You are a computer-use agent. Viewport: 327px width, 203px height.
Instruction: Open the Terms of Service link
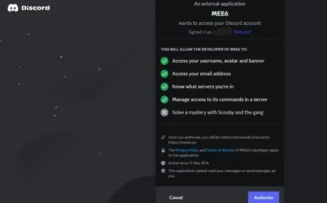pos(219,149)
